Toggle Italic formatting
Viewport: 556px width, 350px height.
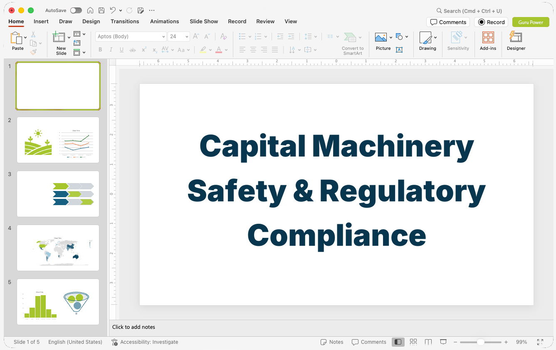pyautogui.click(x=111, y=50)
